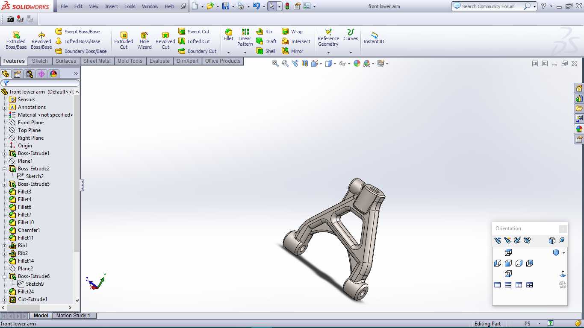Click the New View icon in Orientation
Screen dimensions: 584x328
tap(507, 240)
